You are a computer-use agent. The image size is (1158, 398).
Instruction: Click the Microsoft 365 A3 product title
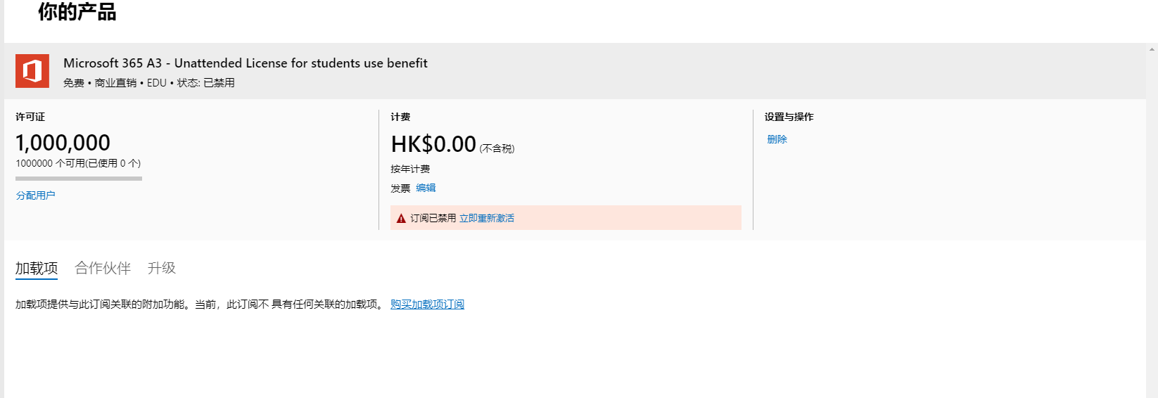[x=245, y=63]
